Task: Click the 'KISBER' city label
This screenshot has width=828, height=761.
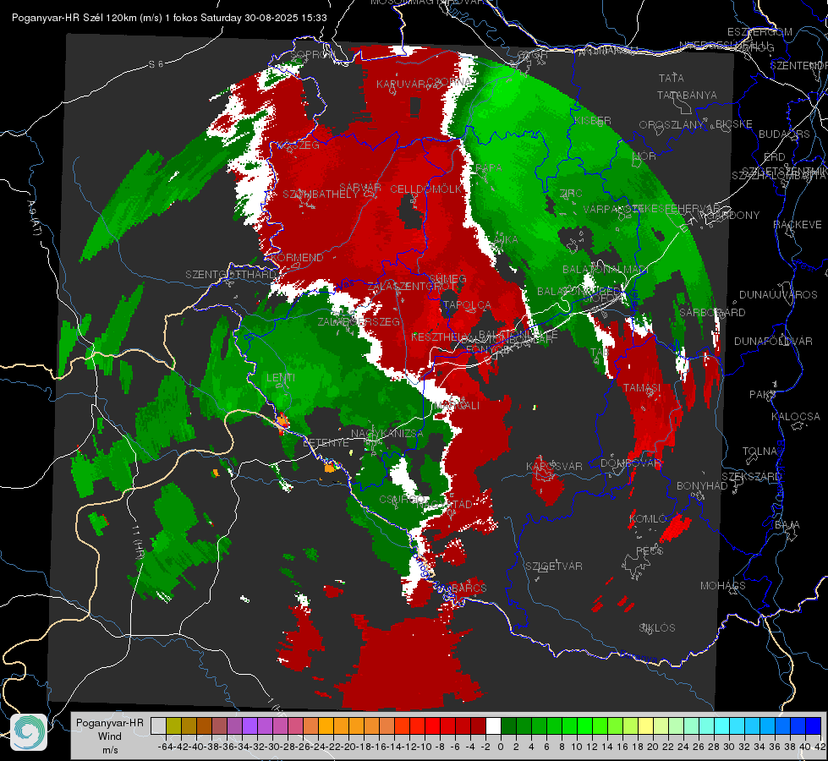Action: 593,120
